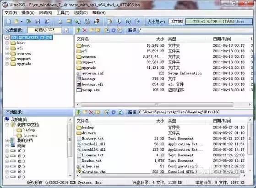This screenshot has height=188, width=256.
Task: Select bootmgr.efi in the disc file list
Action: (93, 84)
